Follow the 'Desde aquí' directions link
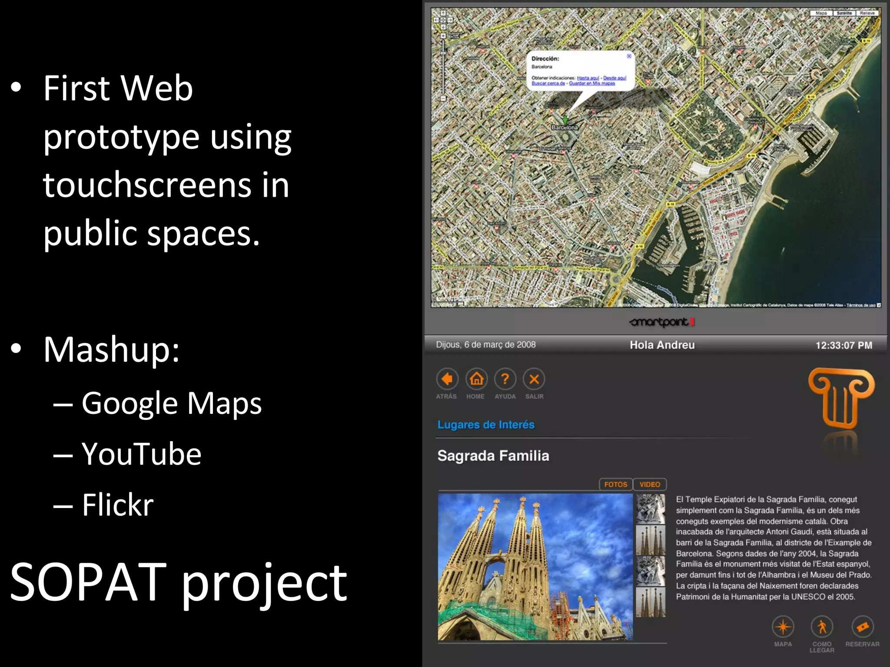Screen dimensions: 890x667 [x=614, y=78]
